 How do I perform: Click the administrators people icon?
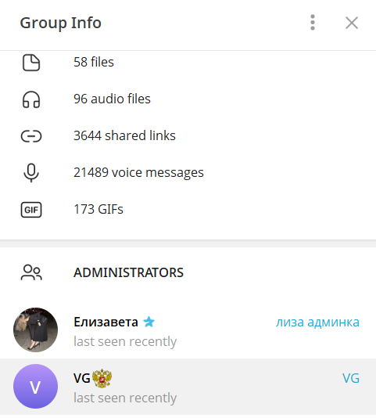click(x=31, y=272)
